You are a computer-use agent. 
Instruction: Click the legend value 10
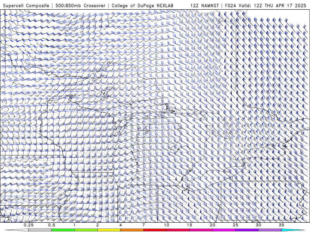click(167, 225)
